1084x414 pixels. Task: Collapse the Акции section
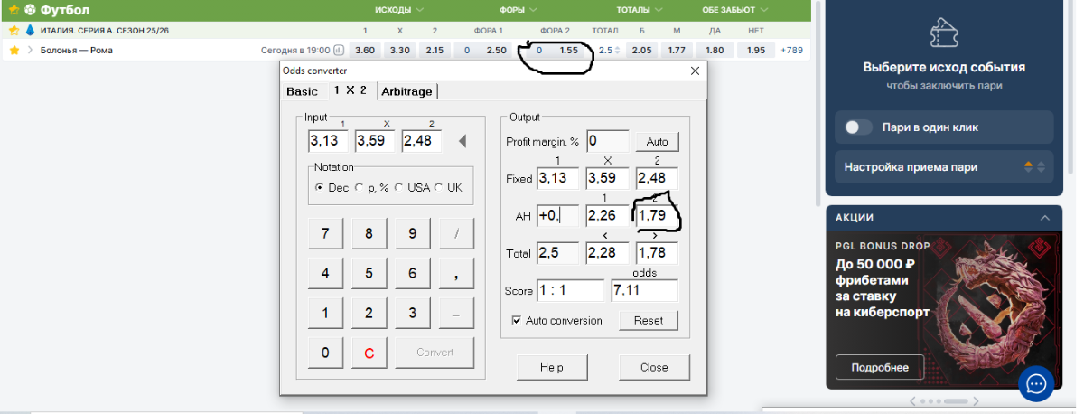[1045, 218]
